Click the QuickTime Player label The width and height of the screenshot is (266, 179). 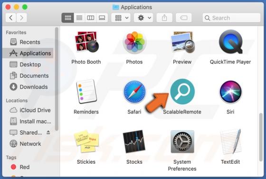coord(230,62)
